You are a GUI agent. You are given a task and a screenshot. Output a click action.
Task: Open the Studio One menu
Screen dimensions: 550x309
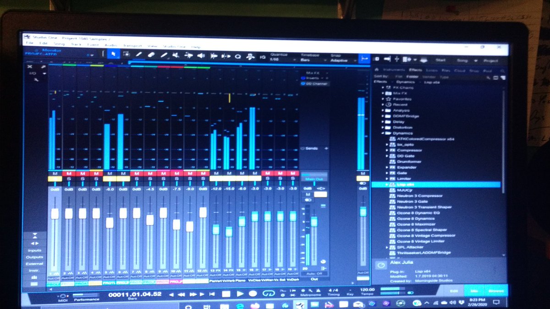click(174, 46)
